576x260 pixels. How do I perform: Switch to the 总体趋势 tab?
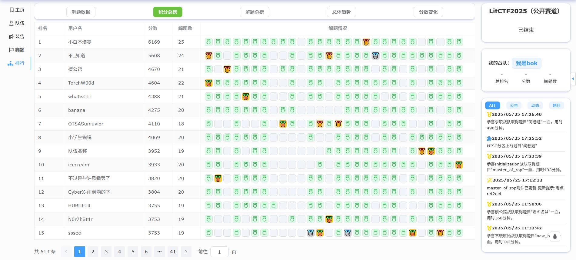point(341,12)
